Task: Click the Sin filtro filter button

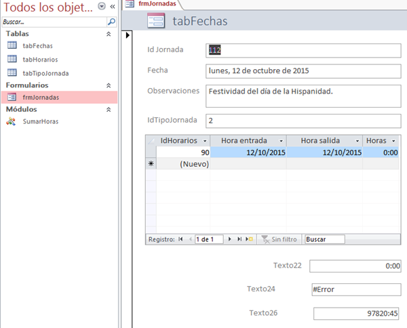Action: (279, 239)
